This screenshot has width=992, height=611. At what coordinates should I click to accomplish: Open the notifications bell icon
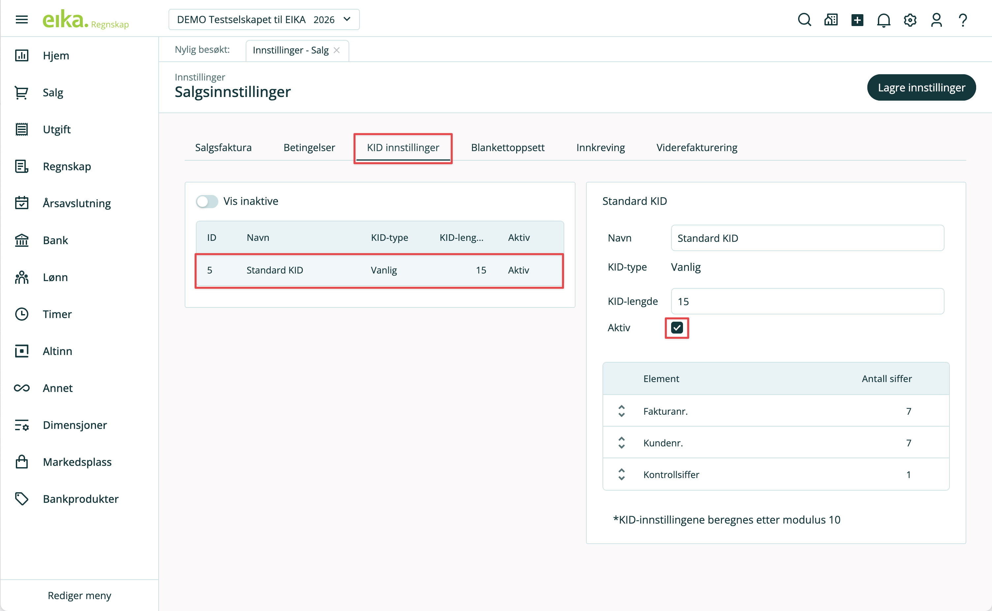[x=883, y=20]
